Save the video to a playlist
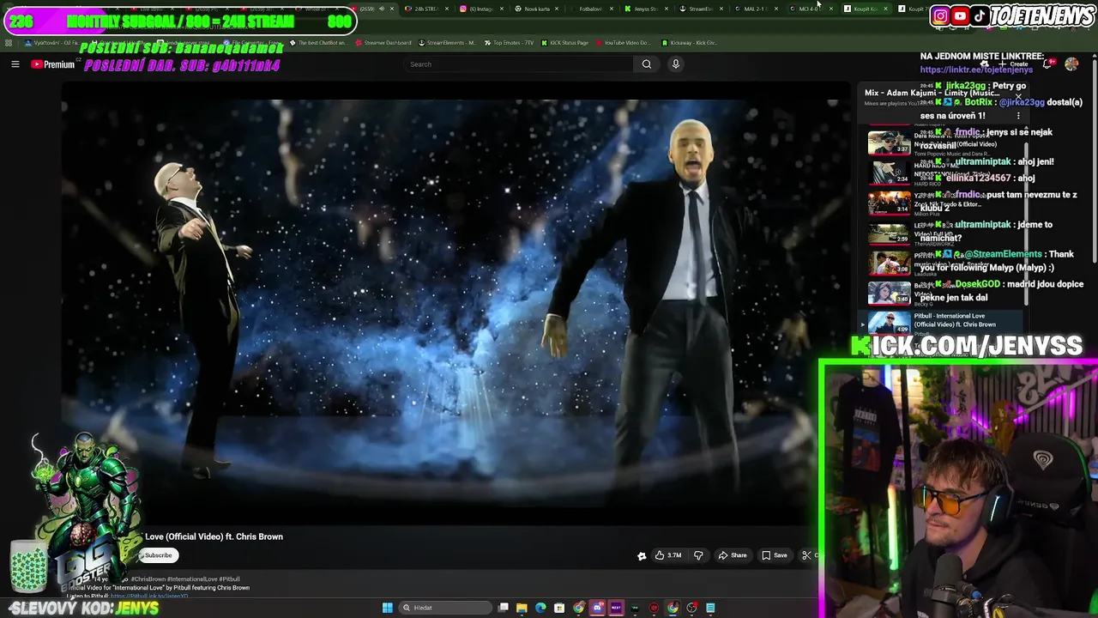This screenshot has width=1098, height=618. 774,555
